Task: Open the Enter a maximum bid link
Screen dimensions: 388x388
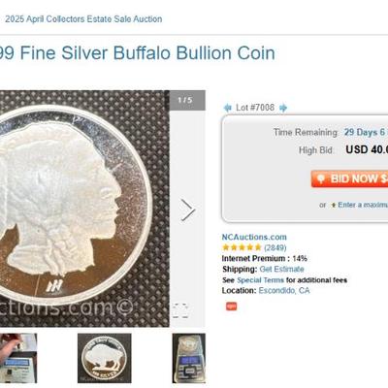Action: (363, 205)
